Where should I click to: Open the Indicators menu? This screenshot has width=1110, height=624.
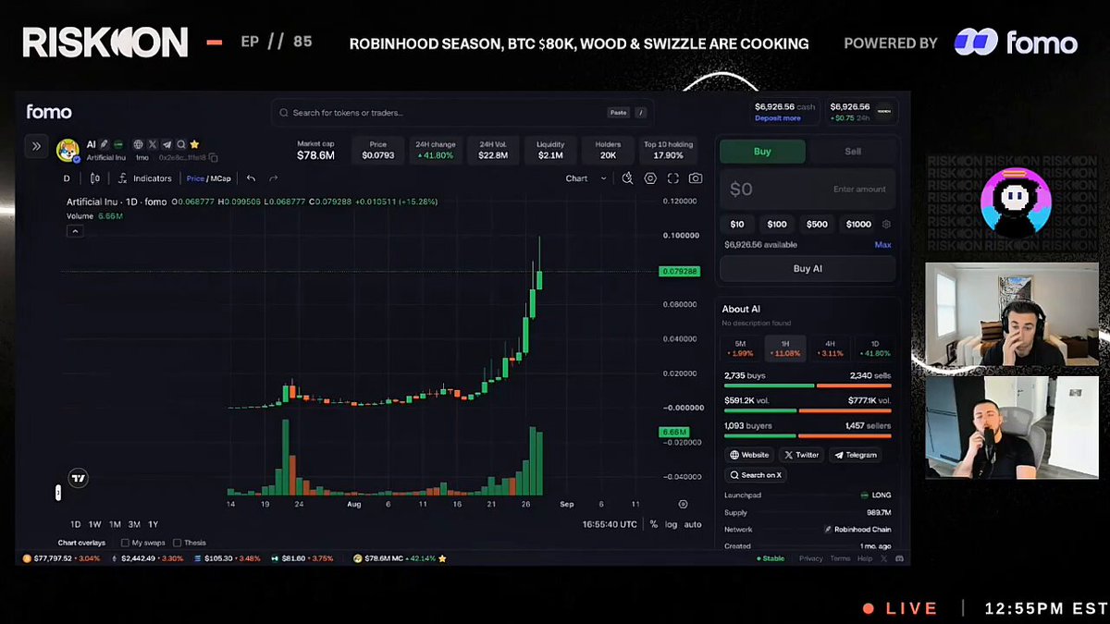pos(145,178)
